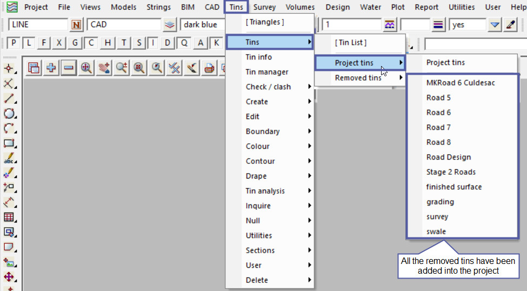Screen dimensions: 527x291
Task: Click the eyedropper picker icon
Action: 510,25
